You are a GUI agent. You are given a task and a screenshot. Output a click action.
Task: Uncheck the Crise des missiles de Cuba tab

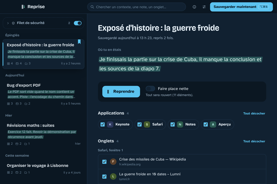[x=104, y=162]
